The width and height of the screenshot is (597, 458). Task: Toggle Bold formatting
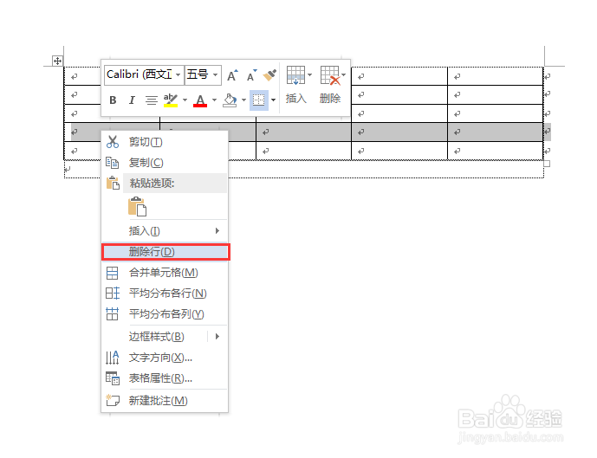tap(113, 100)
